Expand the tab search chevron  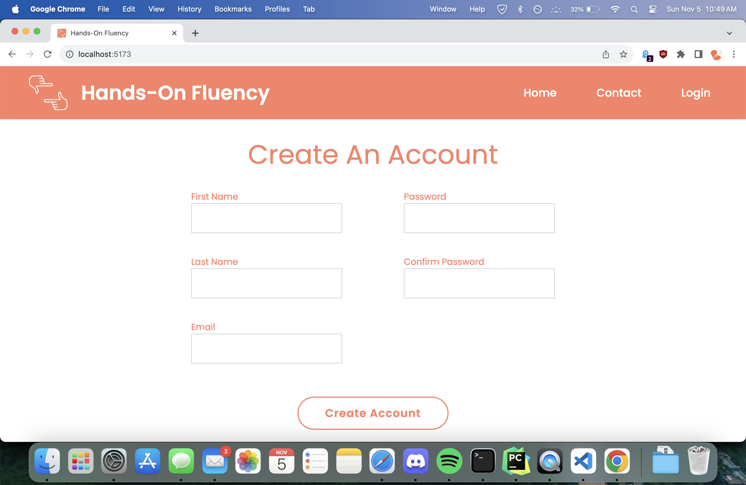pos(729,33)
